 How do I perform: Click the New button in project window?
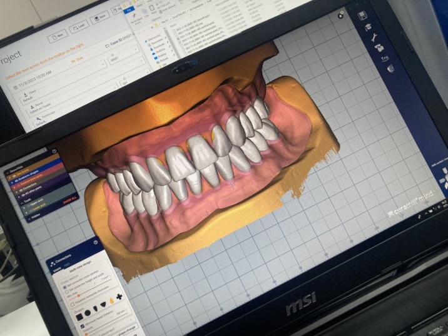pos(58,36)
